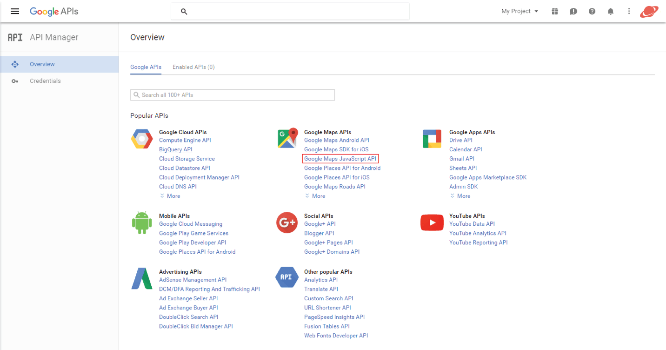This screenshot has width=666, height=350.
Task: Switch to the Google APIs tab
Action: pos(146,67)
